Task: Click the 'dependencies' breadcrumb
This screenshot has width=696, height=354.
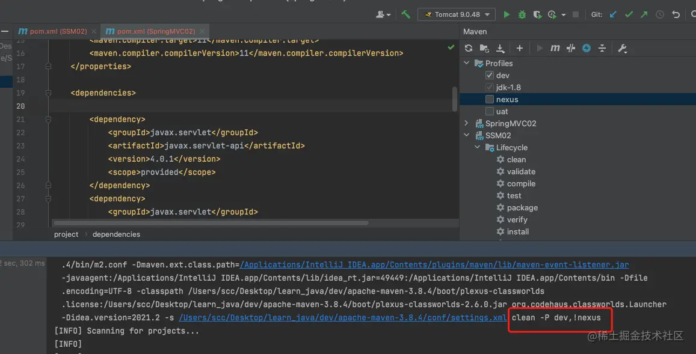Action: point(116,234)
